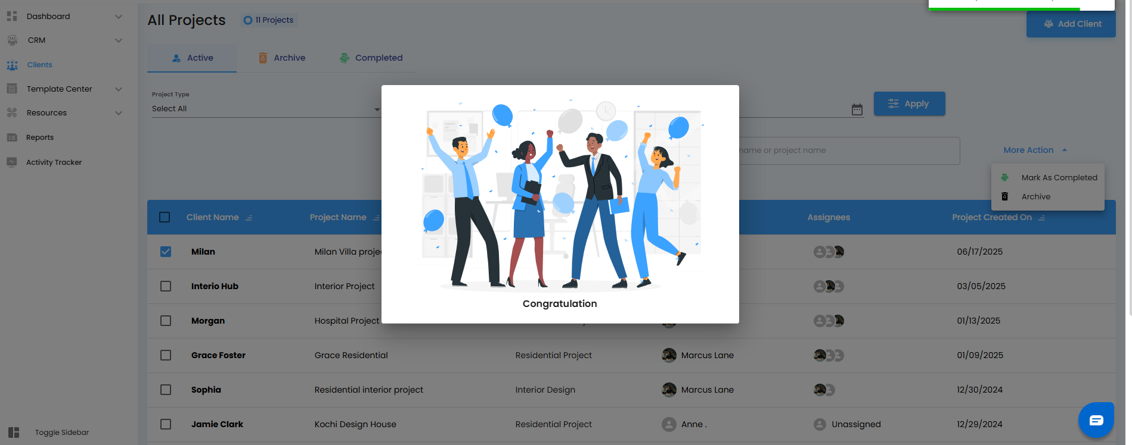Open the Project Type dropdown
The height and width of the screenshot is (445, 1132).
click(266, 109)
